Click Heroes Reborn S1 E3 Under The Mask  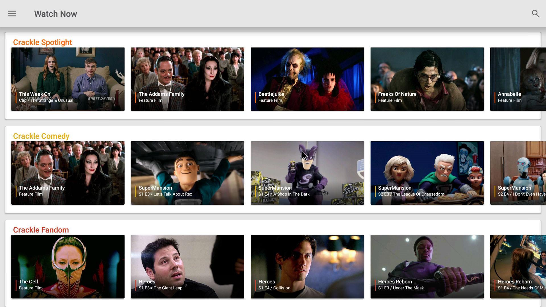[x=427, y=267]
